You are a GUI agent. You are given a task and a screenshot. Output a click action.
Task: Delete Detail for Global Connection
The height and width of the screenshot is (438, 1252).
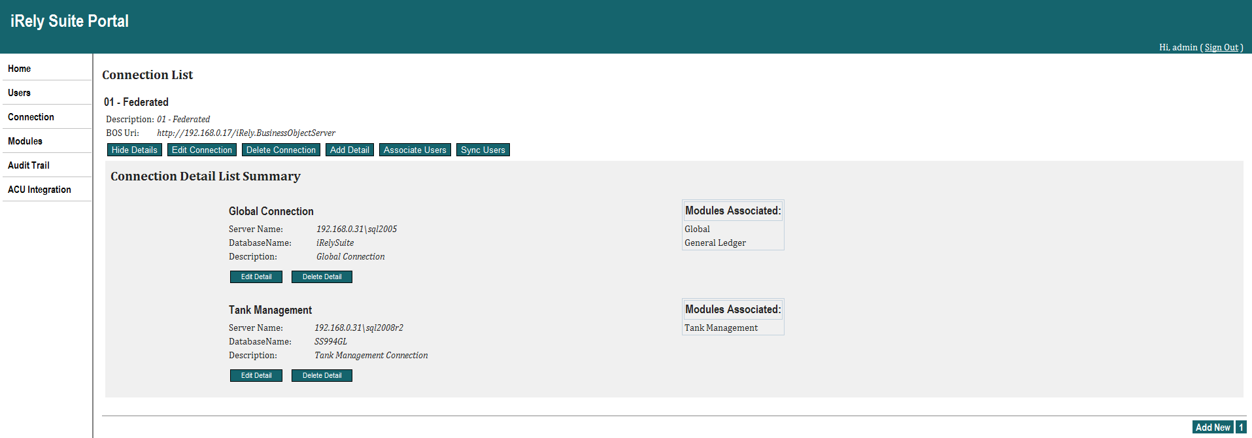(322, 277)
